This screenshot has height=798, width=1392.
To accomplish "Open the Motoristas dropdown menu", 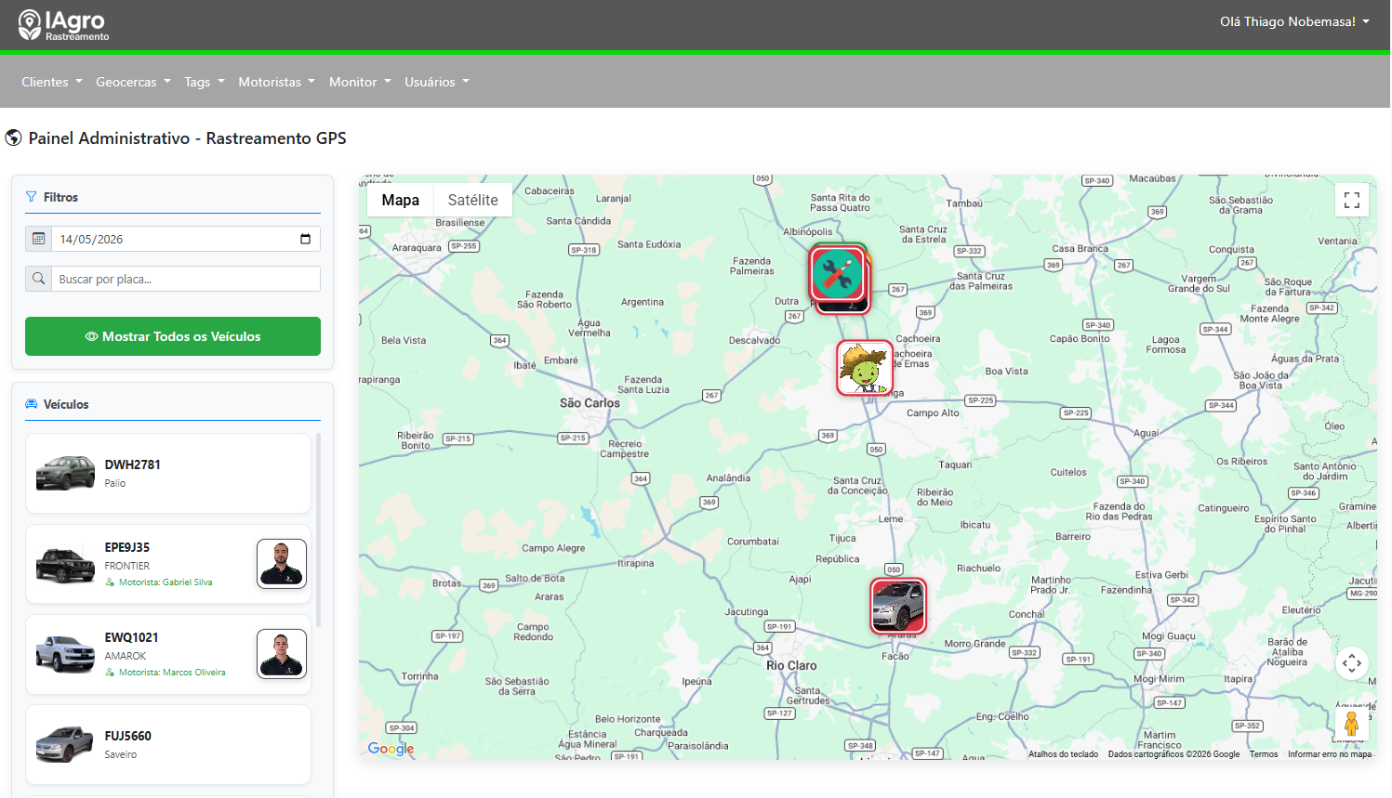I will tap(276, 82).
